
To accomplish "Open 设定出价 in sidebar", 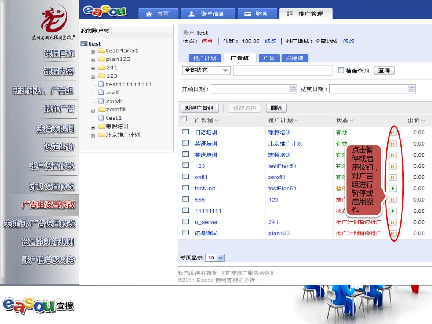I will pos(59,147).
